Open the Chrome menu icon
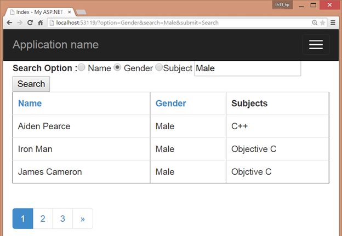342x236 pixels. coord(333,22)
